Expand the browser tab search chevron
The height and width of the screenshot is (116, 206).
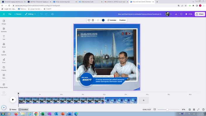click(193, 2)
